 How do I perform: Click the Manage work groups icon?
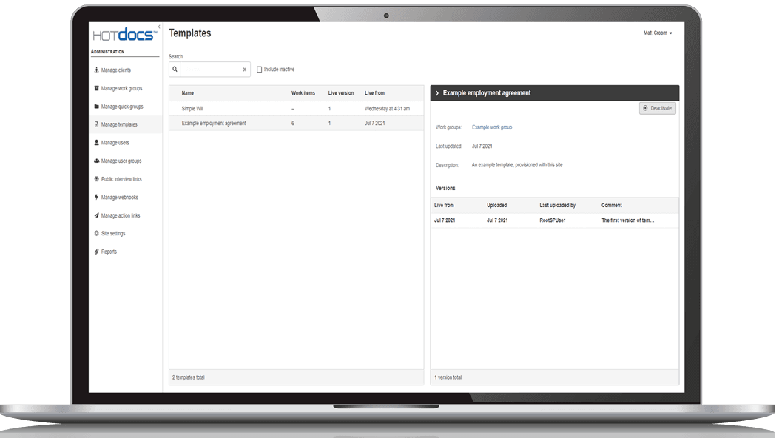[x=96, y=88]
